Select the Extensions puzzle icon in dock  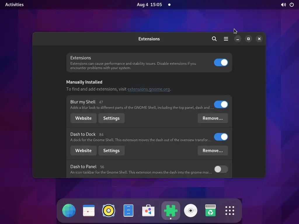point(171,211)
